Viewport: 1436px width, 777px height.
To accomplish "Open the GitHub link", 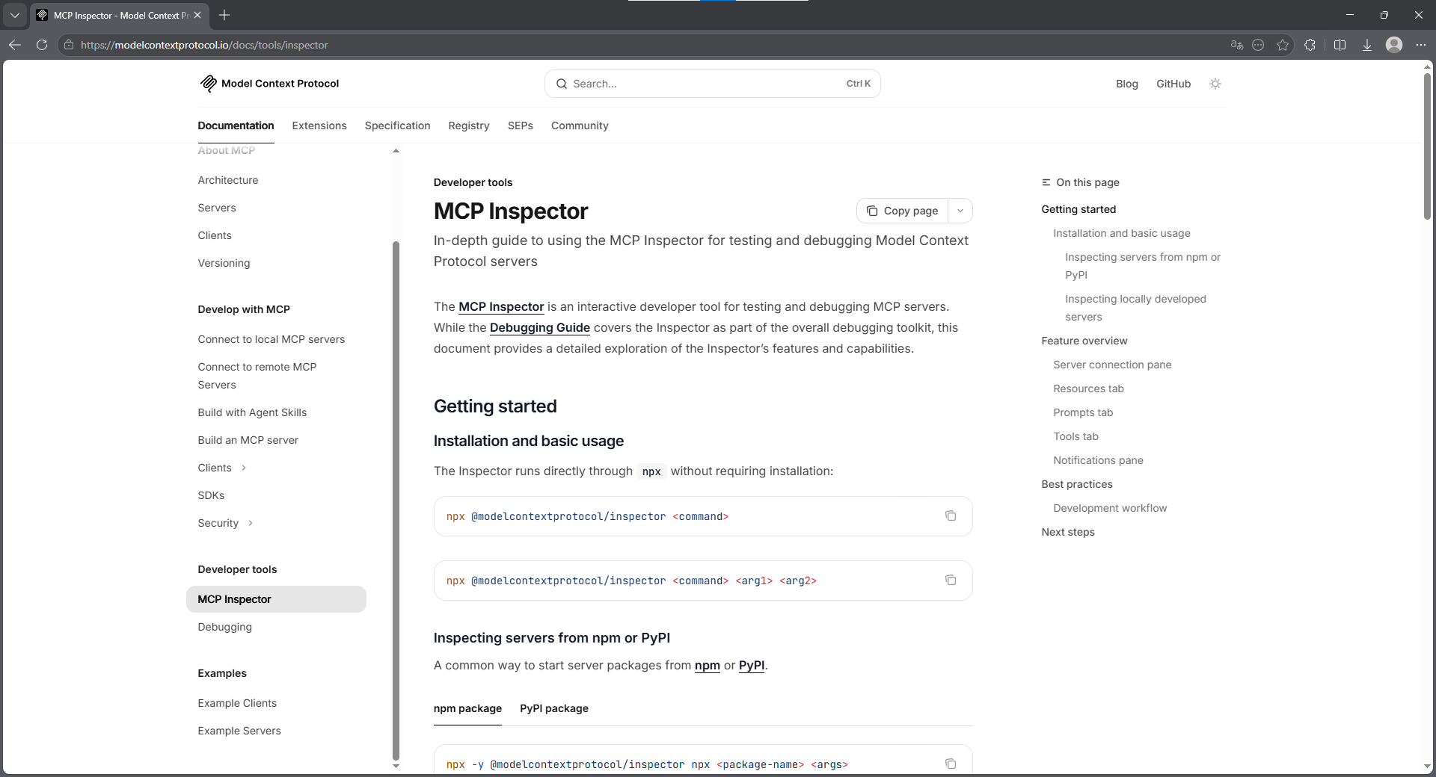I will [1173, 84].
